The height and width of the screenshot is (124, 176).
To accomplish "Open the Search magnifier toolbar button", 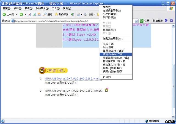I will tap(48, 14).
